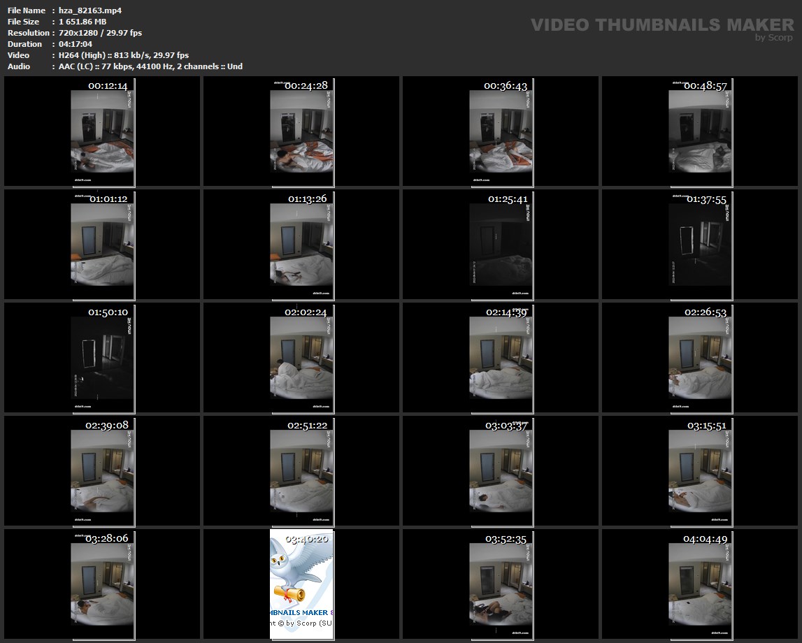Click the thumbnail stamped 02:14:39
This screenshot has height=643, width=802.
pyautogui.click(x=501, y=359)
